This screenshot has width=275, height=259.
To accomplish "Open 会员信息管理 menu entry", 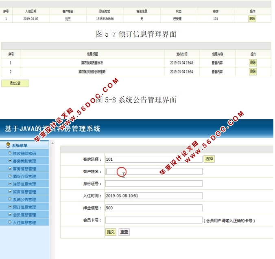I will pyautogui.click(x=24, y=215).
